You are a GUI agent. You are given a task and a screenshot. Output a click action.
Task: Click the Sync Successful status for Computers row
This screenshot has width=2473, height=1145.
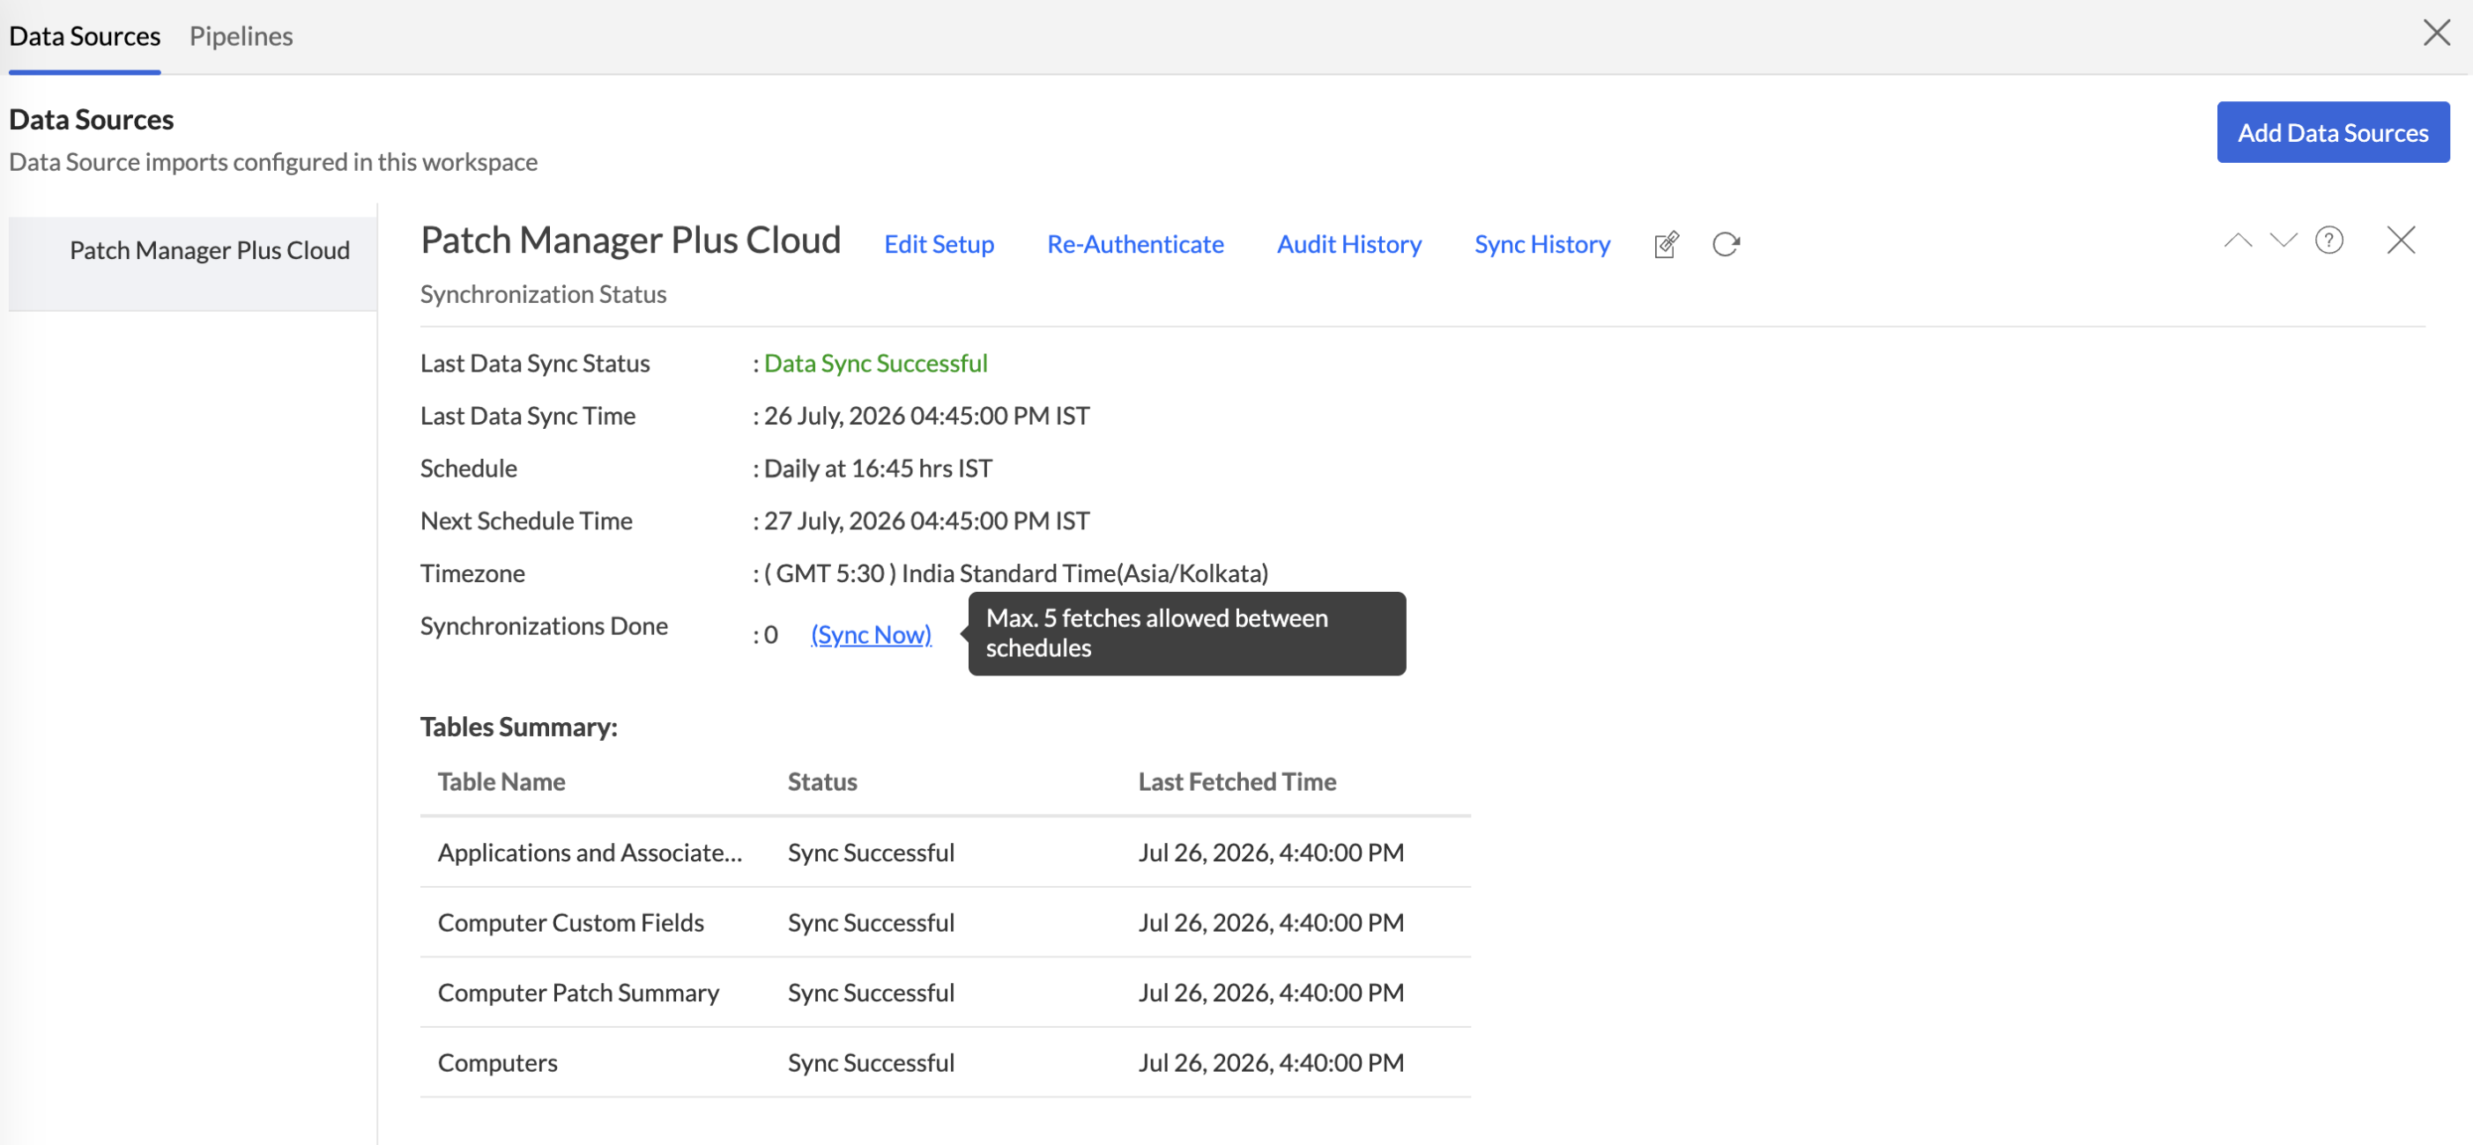[x=871, y=1062]
